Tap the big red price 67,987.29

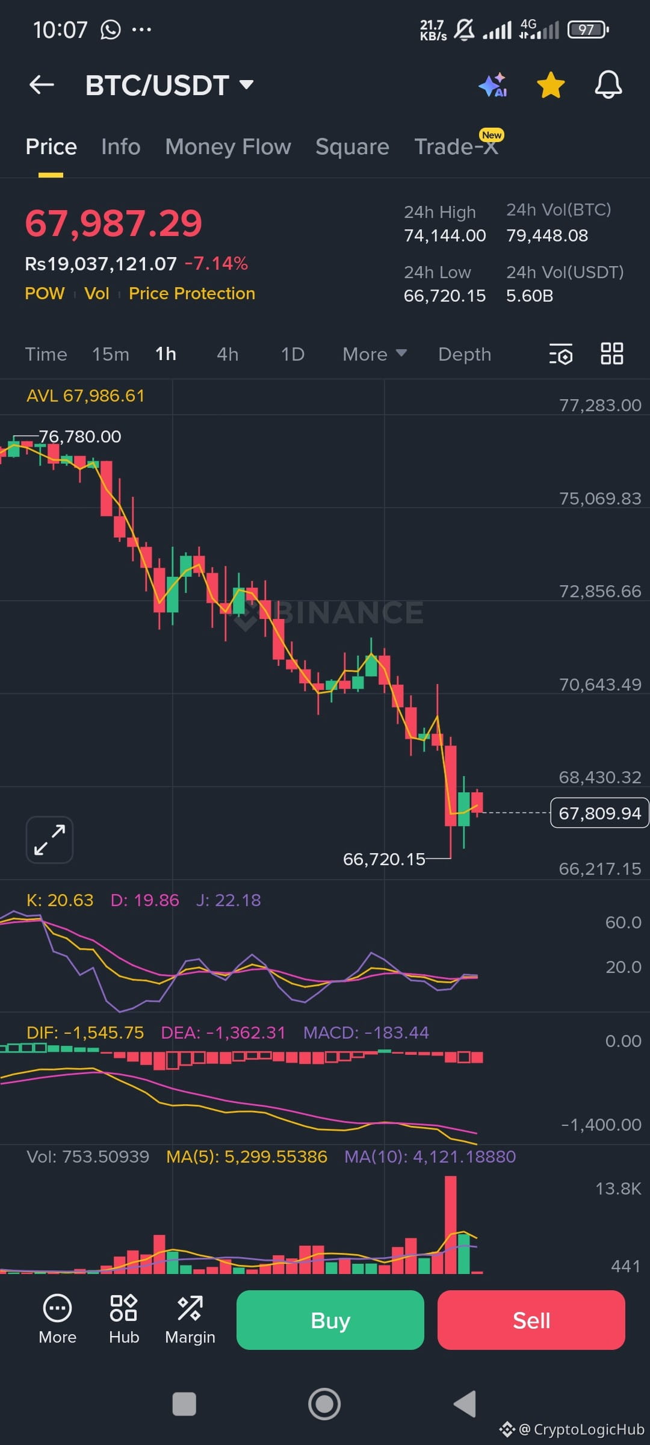[114, 223]
